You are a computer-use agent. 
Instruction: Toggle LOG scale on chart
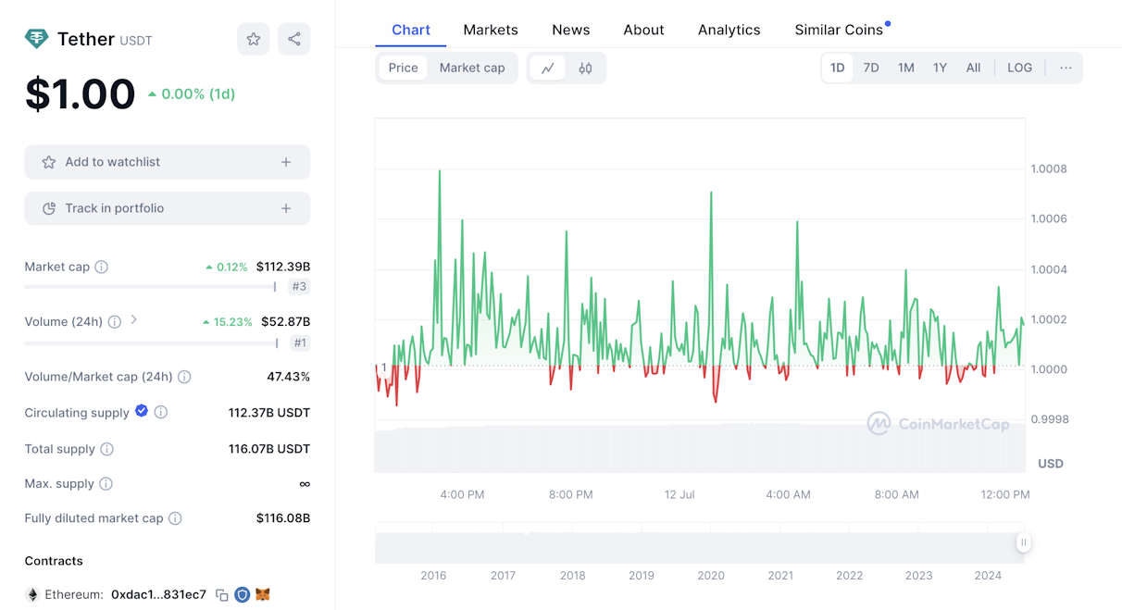pyautogui.click(x=1019, y=68)
